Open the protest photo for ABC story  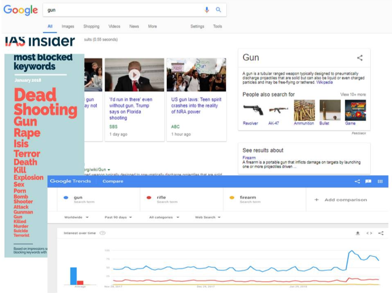[x=196, y=75]
